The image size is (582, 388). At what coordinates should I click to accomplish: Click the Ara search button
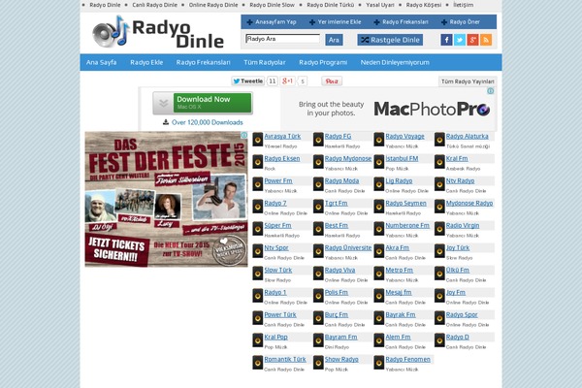pos(334,40)
